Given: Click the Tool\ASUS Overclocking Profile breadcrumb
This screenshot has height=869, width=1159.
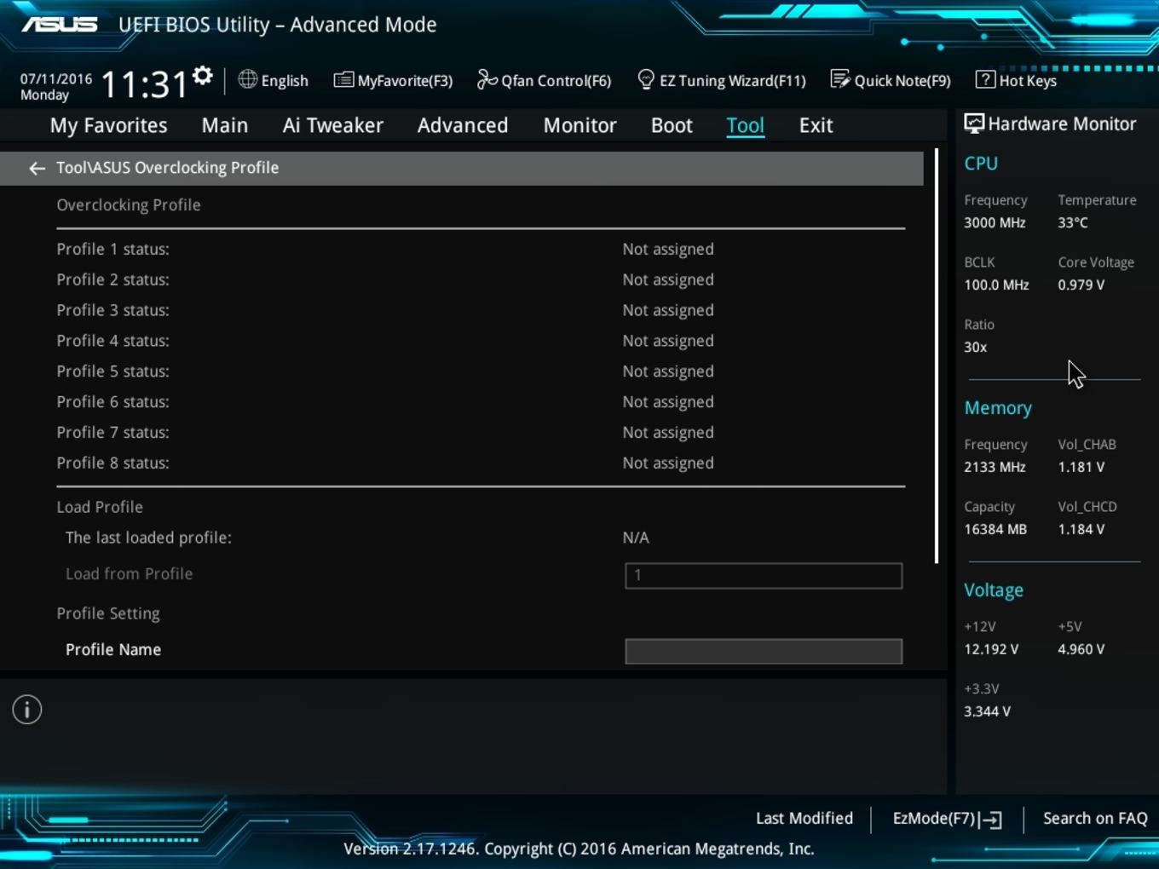Looking at the screenshot, I should tap(167, 168).
